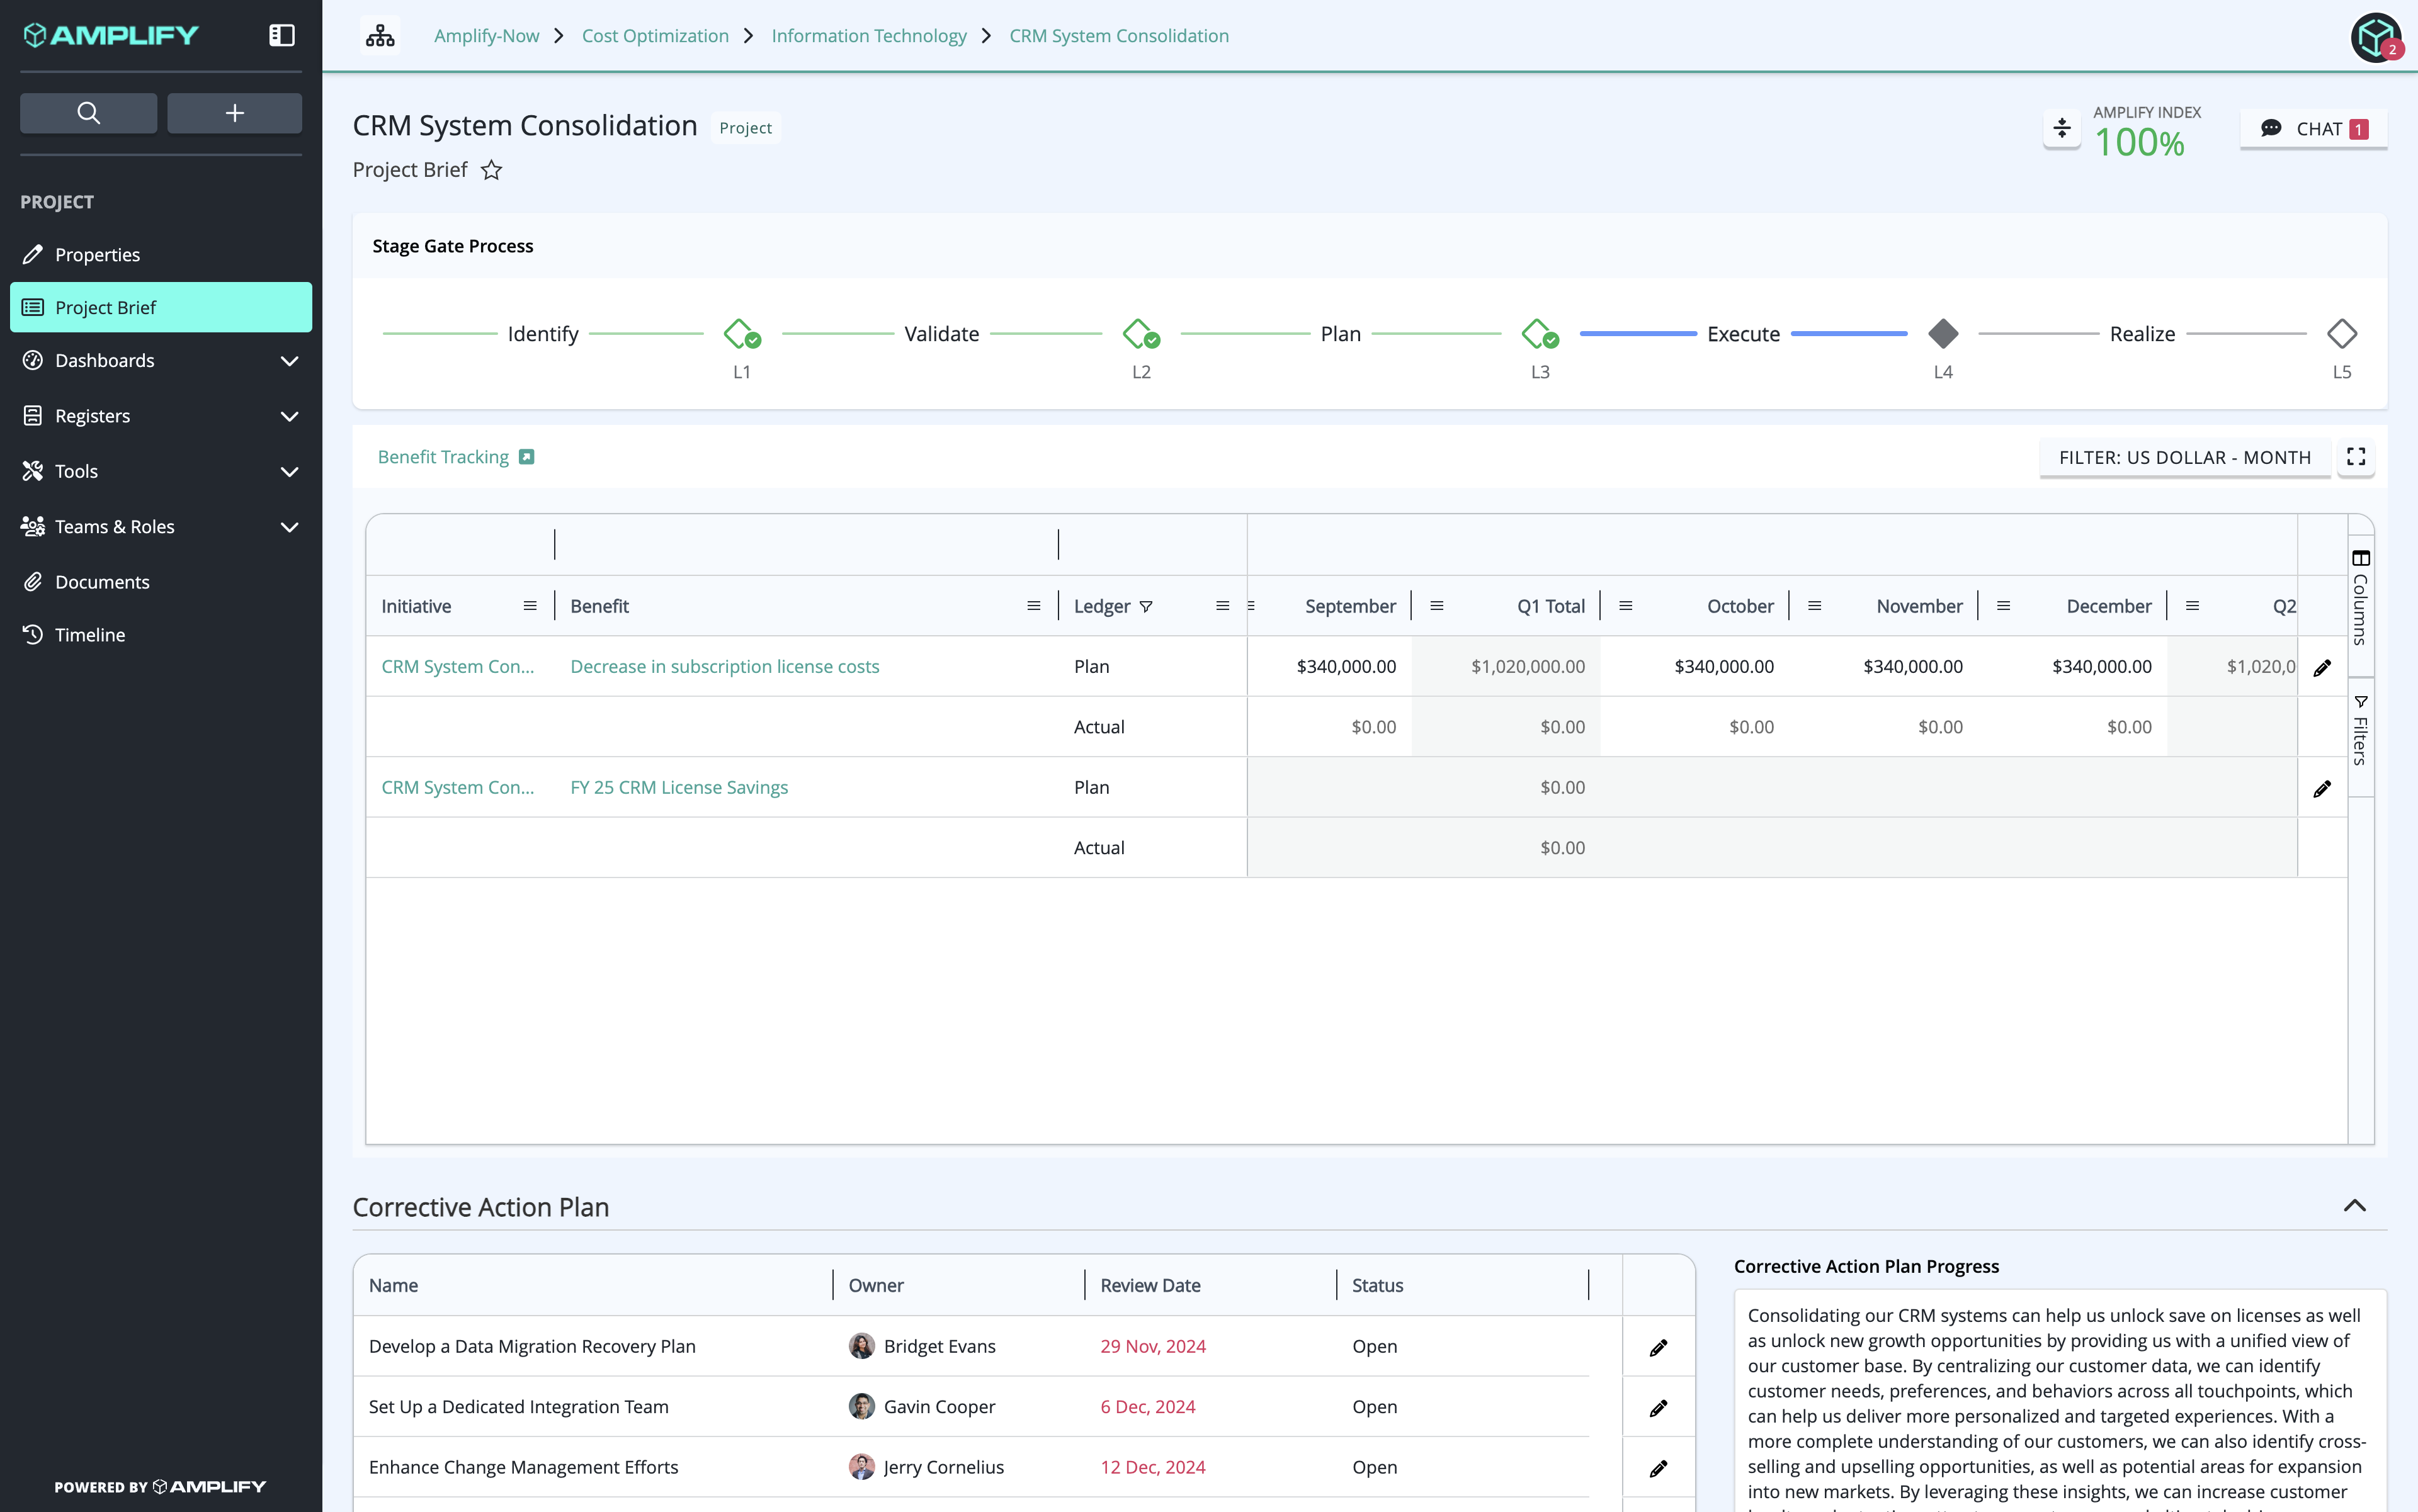
Task: Open the Chat button
Action: [x=2313, y=129]
